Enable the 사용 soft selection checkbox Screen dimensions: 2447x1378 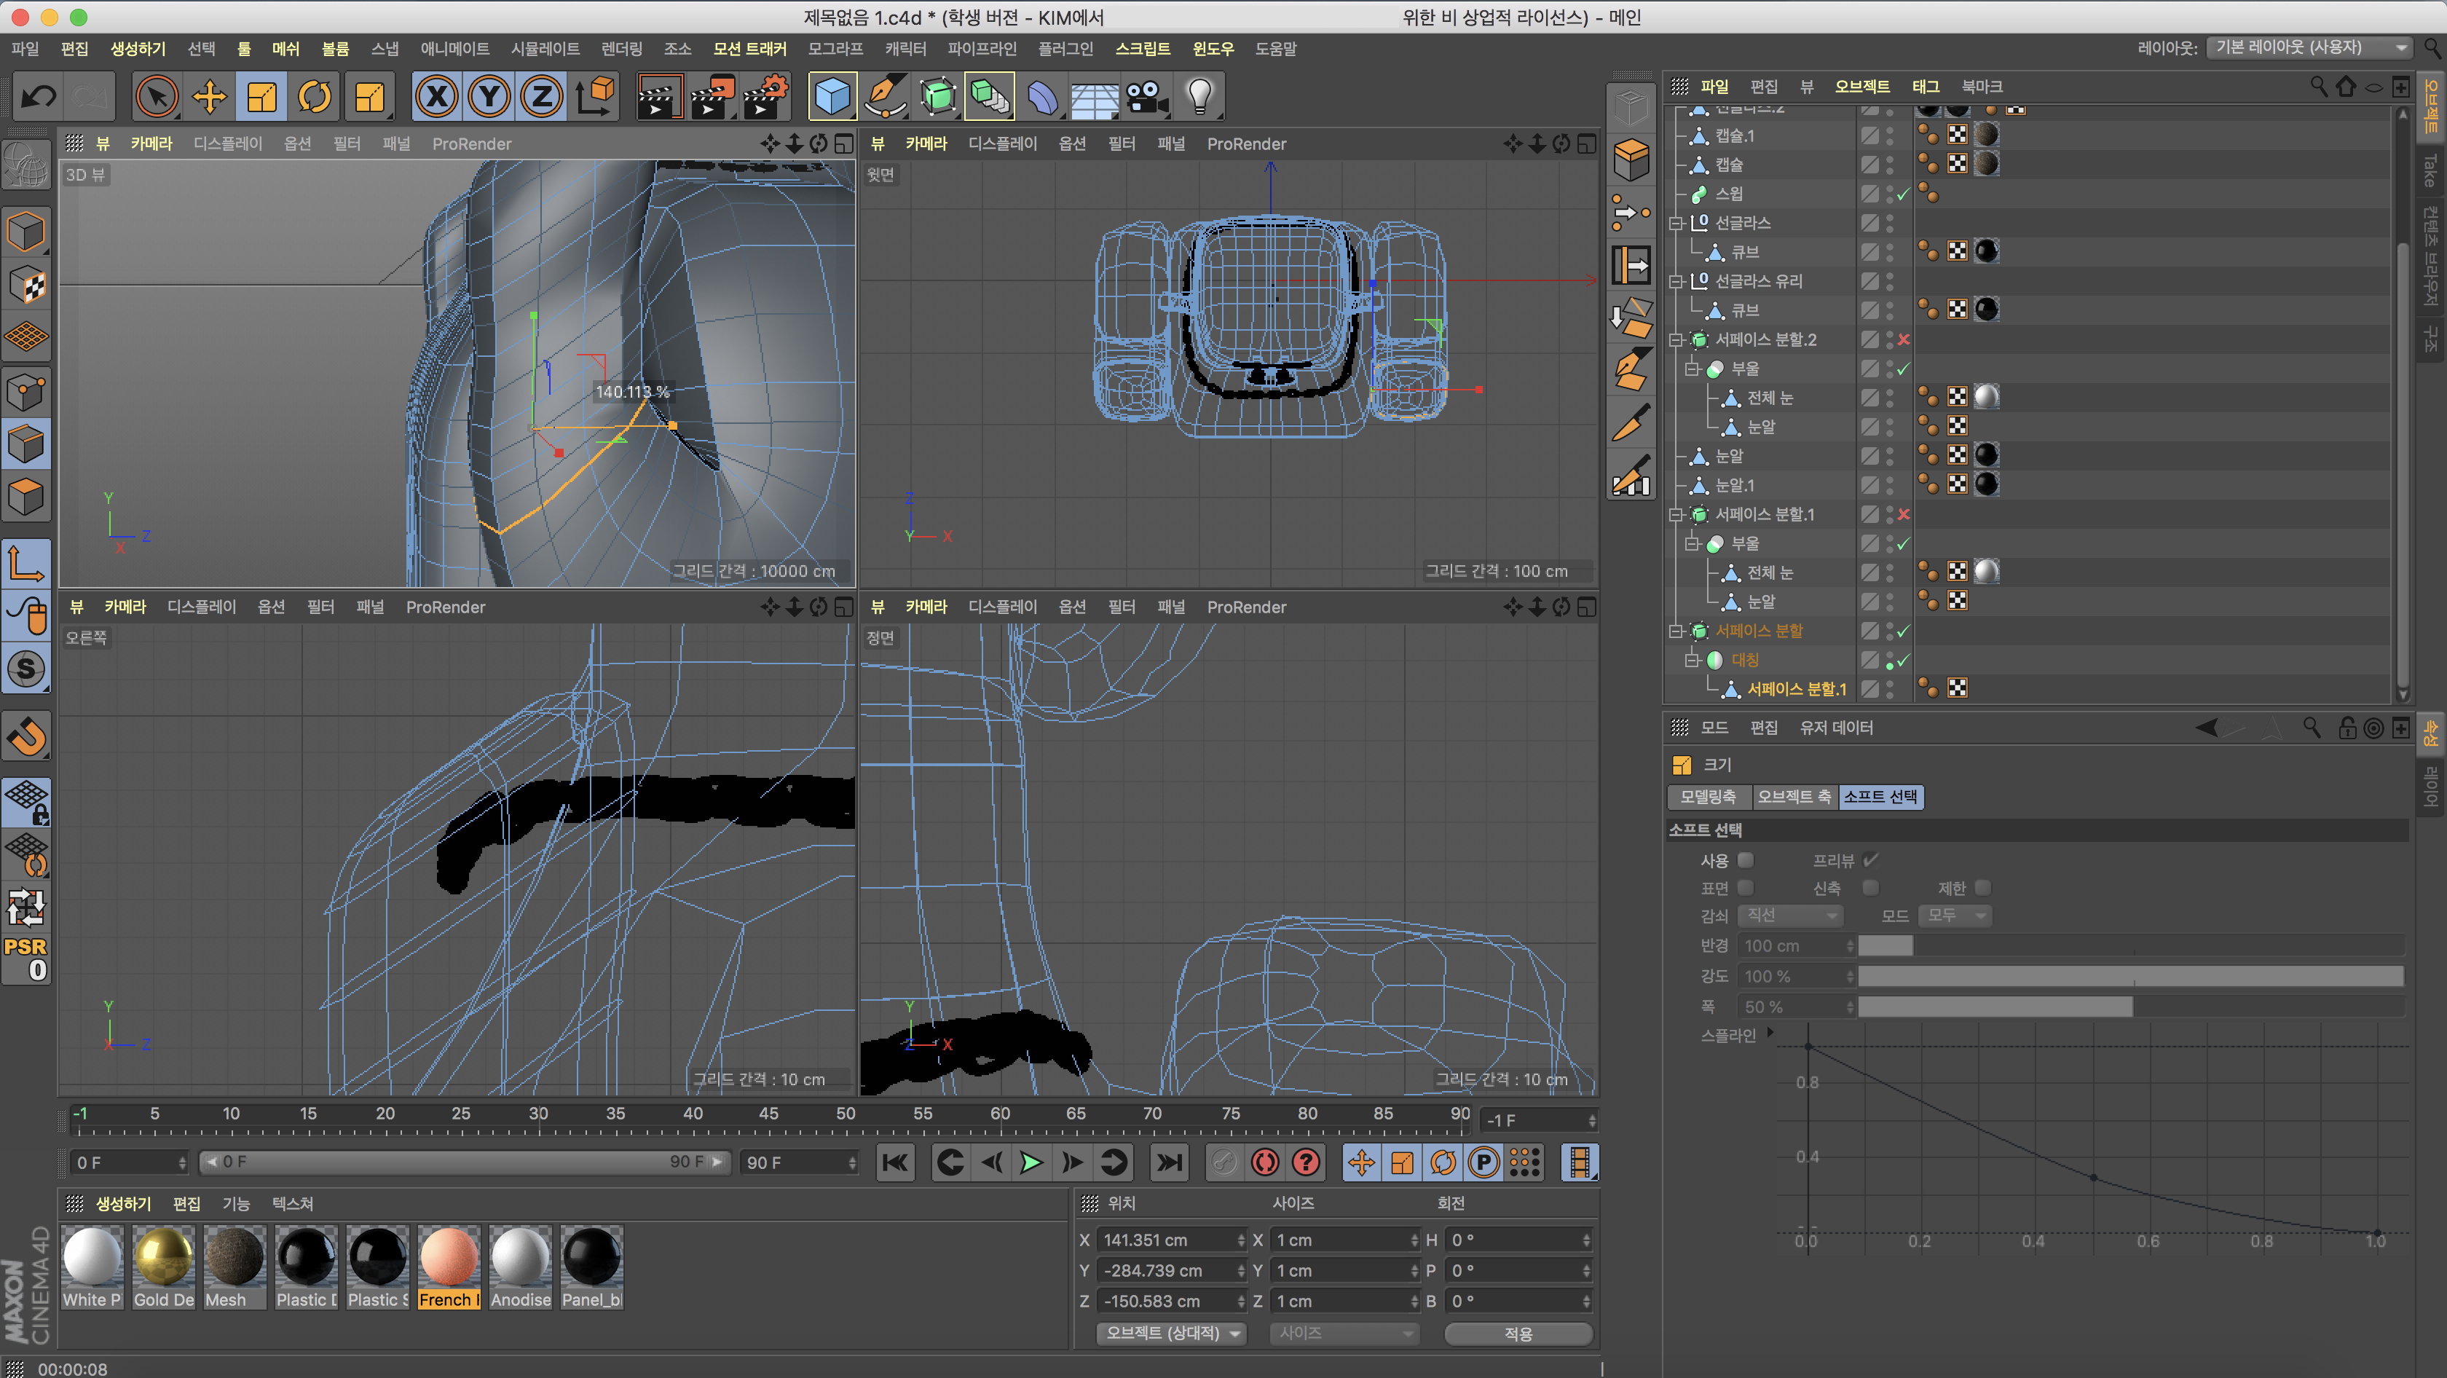click(1745, 859)
